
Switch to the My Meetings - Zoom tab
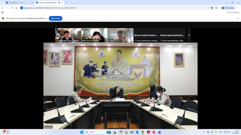(18, 2)
